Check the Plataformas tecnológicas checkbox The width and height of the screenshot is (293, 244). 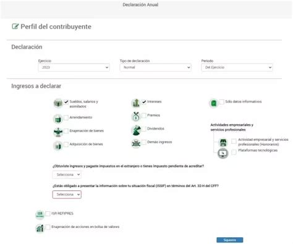point(234,152)
